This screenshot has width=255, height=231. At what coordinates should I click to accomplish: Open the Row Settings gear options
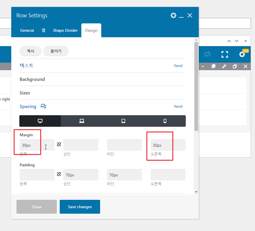tap(173, 16)
